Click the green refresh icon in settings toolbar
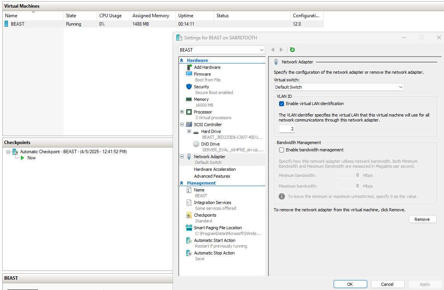This screenshot has width=444, height=290. coord(292,50)
